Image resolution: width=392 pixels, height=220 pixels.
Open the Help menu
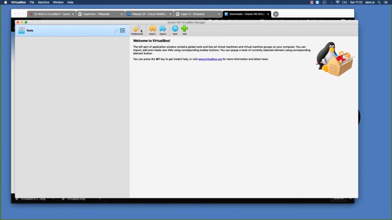click(x=70, y=2)
